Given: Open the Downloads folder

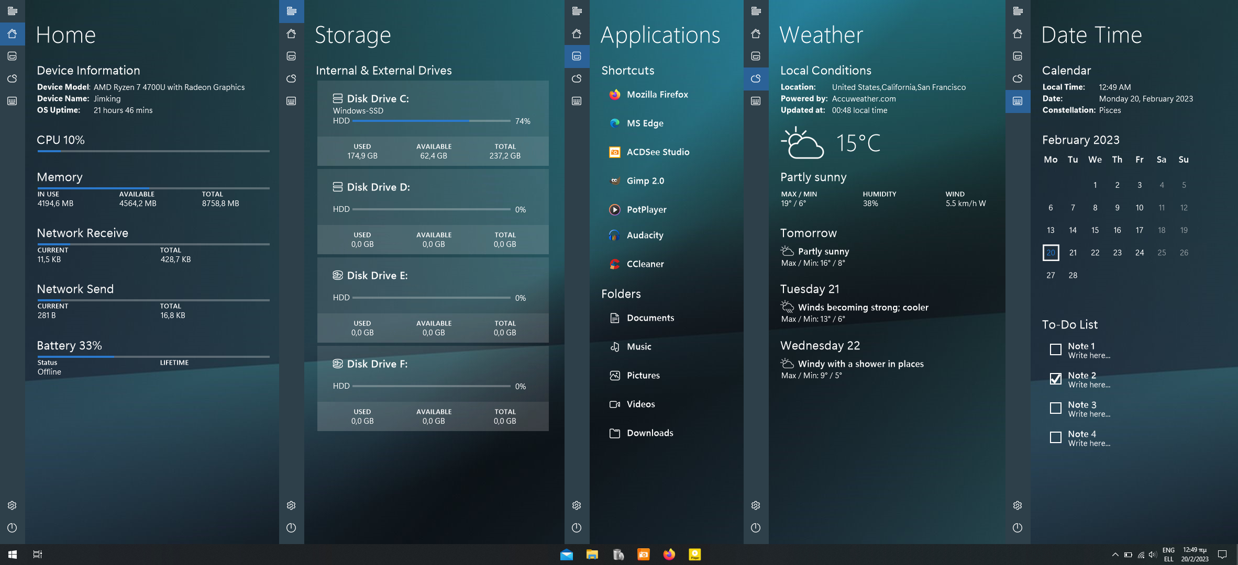Looking at the screenshot, I should pyautogui.click(x=650, y=433).
